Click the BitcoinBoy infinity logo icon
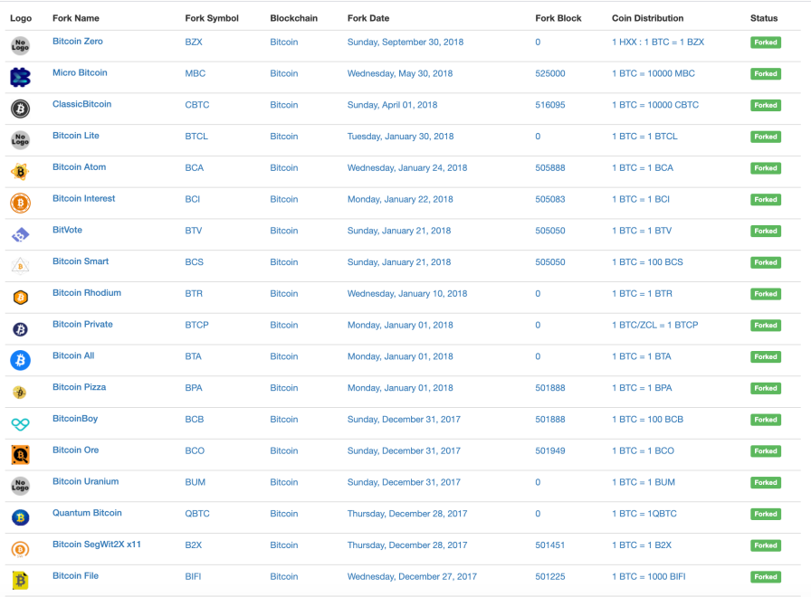Image resolution: width=811 pixels, height=597 pixels. click(x=20, y=423)
